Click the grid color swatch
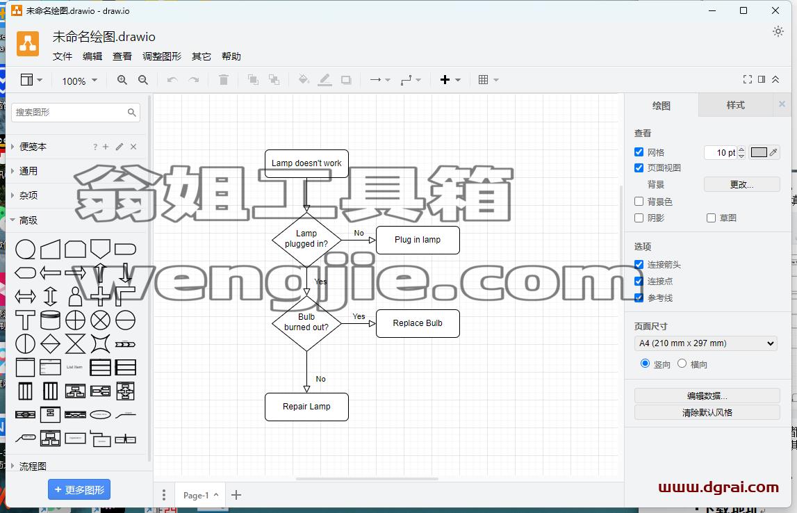 coord(759,152)
